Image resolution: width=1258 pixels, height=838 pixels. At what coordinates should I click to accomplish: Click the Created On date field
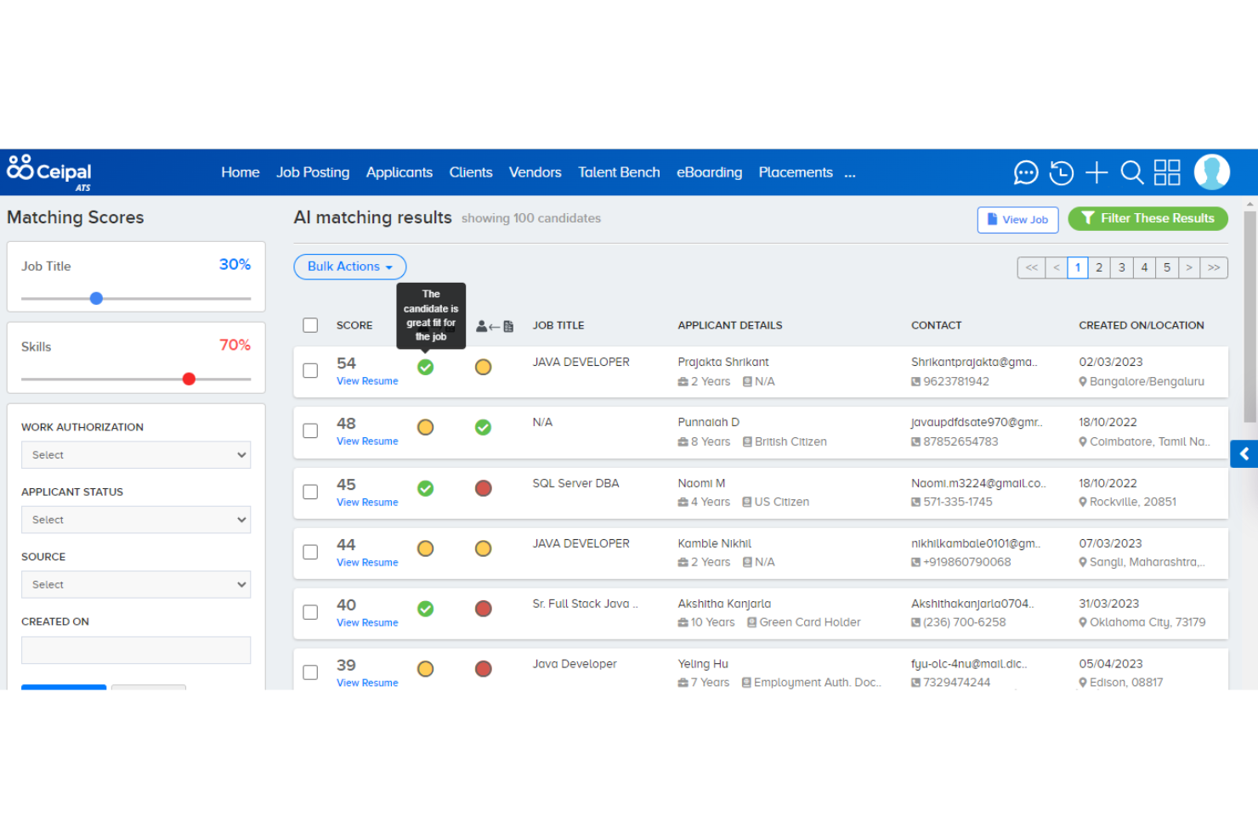(x=136, y=650)
